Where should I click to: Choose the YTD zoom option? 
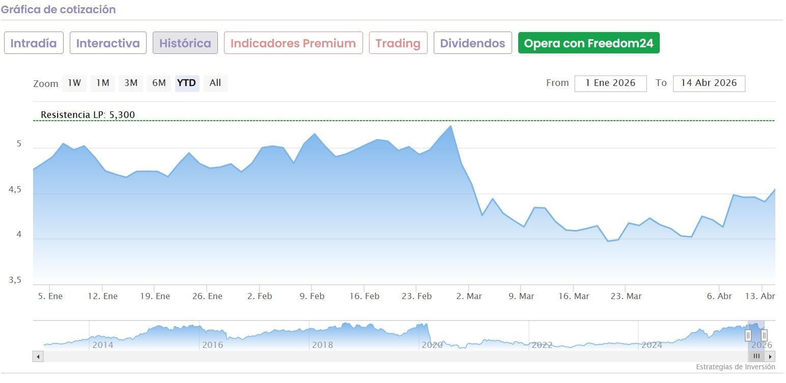point(186,83)
